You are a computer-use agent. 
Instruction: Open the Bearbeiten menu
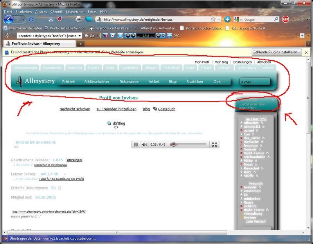tap(23, 12)
